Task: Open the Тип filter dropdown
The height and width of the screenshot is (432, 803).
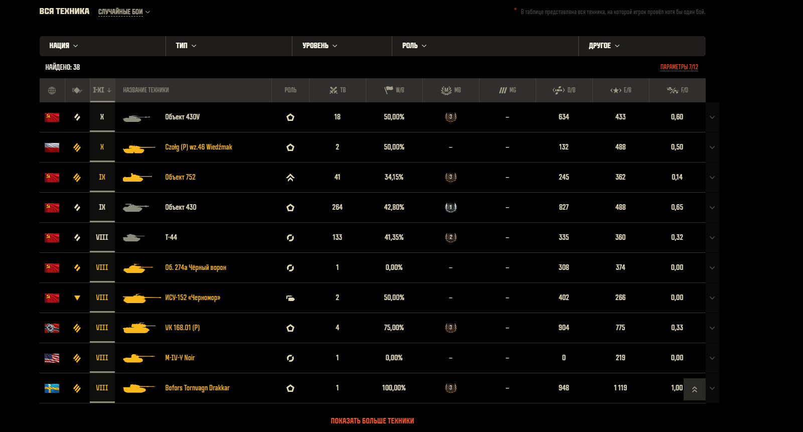Action: [186, 46]
